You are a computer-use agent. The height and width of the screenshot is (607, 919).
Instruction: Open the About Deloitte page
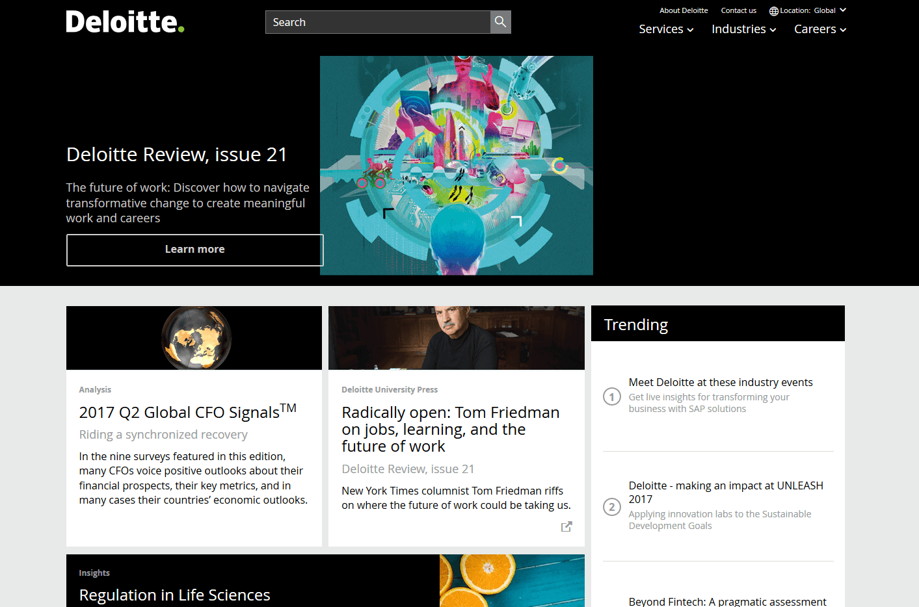coord(684,10)
